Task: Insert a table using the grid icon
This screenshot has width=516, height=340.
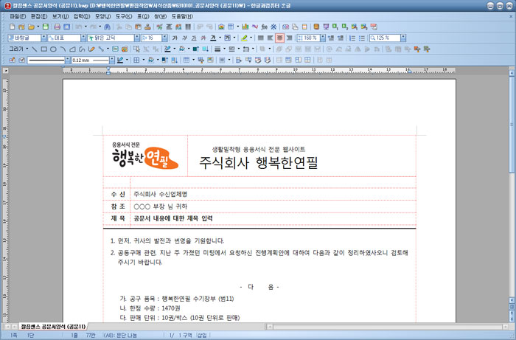Action: coord(231,27)
